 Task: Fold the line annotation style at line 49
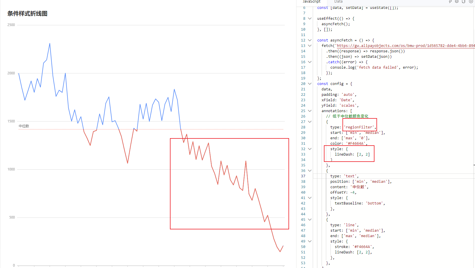coord(310,241)
